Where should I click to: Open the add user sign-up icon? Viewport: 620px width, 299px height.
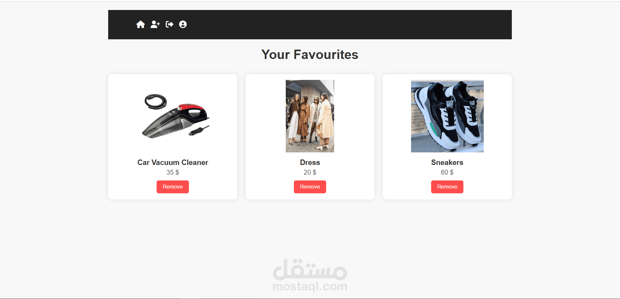pyautogui.click(x=155, y=24)
